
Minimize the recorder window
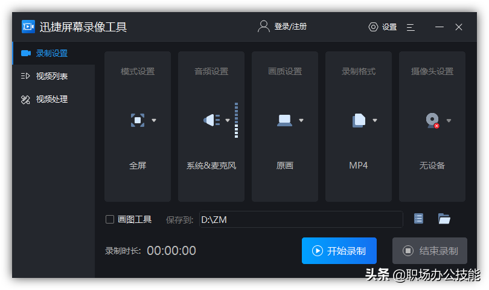(439, 27)
